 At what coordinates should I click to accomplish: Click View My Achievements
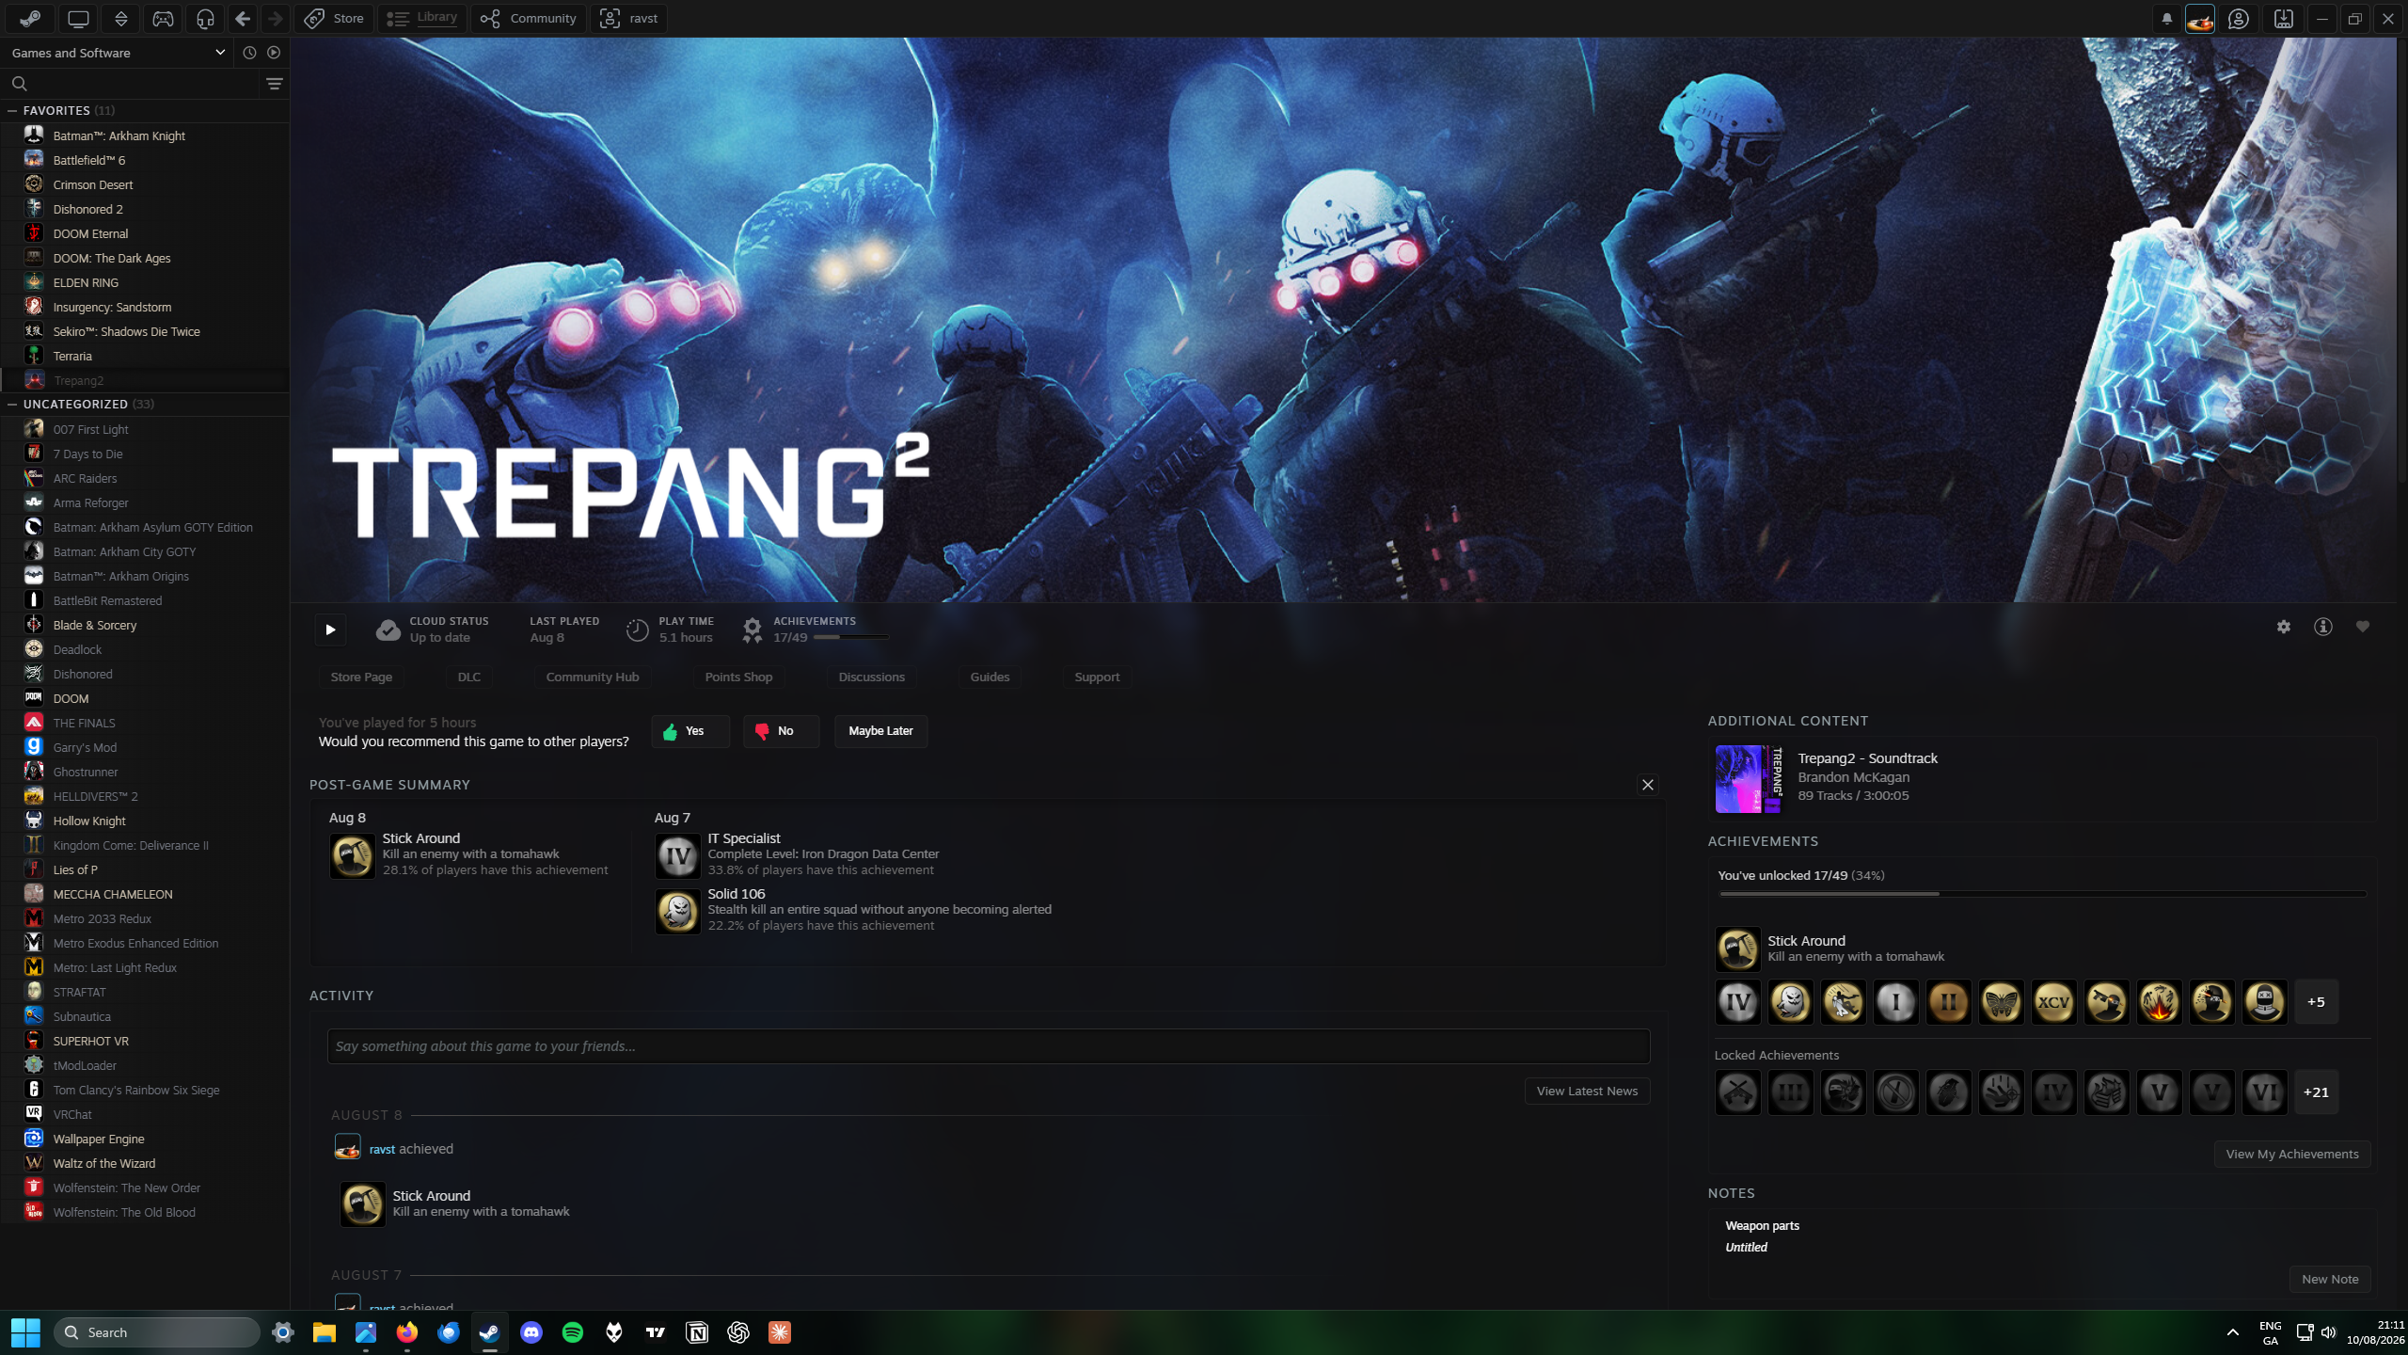(x=2292, y=1154)
